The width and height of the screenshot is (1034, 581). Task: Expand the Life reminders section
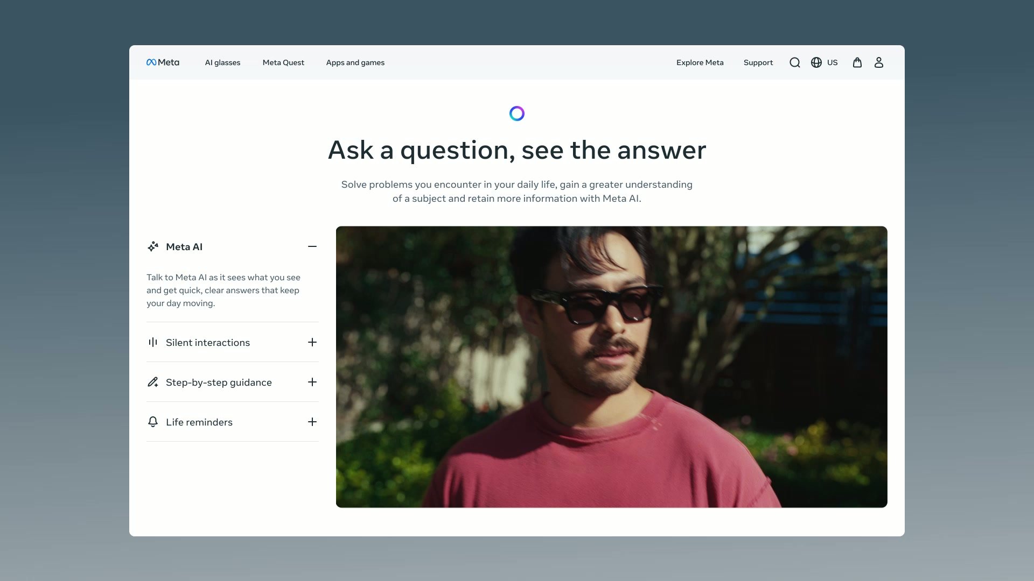[312, 422]
